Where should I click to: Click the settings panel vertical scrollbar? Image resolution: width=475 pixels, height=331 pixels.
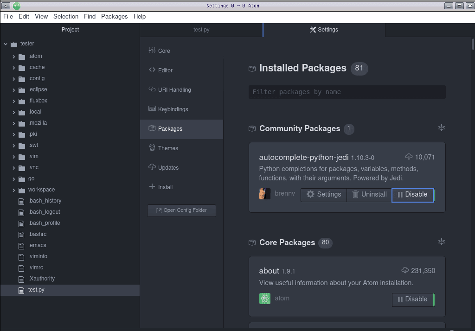click(473, 45)
